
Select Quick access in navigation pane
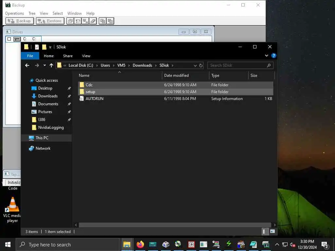46,80
